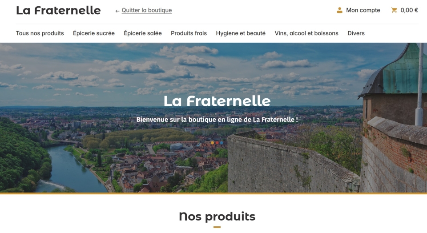Open the shopping cart icon
Screen dimensions: 427x233
[x=394, y=10]
